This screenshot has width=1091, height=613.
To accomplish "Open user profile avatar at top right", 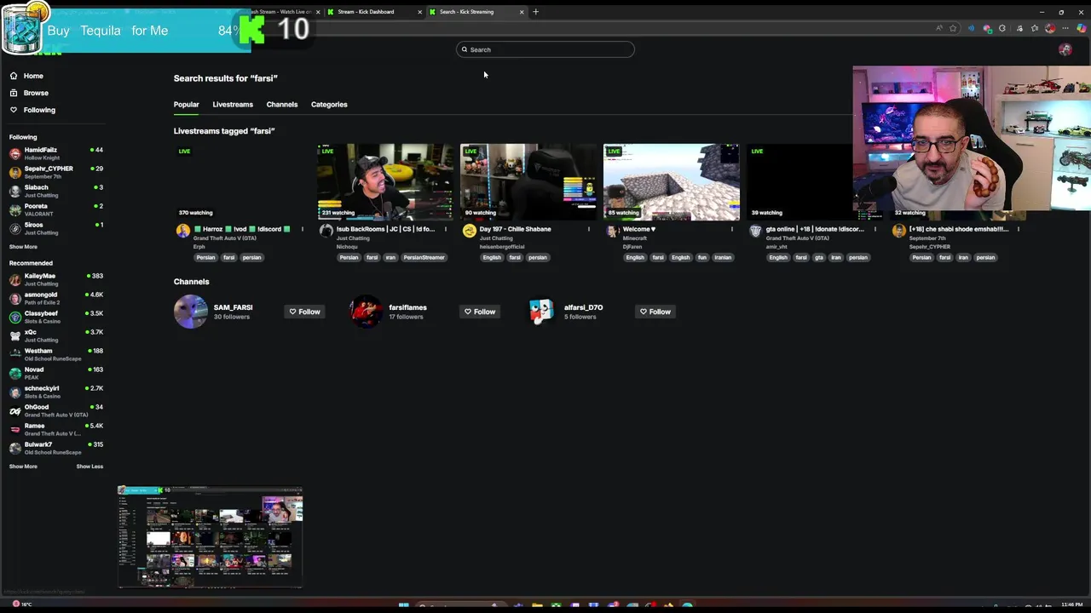I will point(1065,49).
